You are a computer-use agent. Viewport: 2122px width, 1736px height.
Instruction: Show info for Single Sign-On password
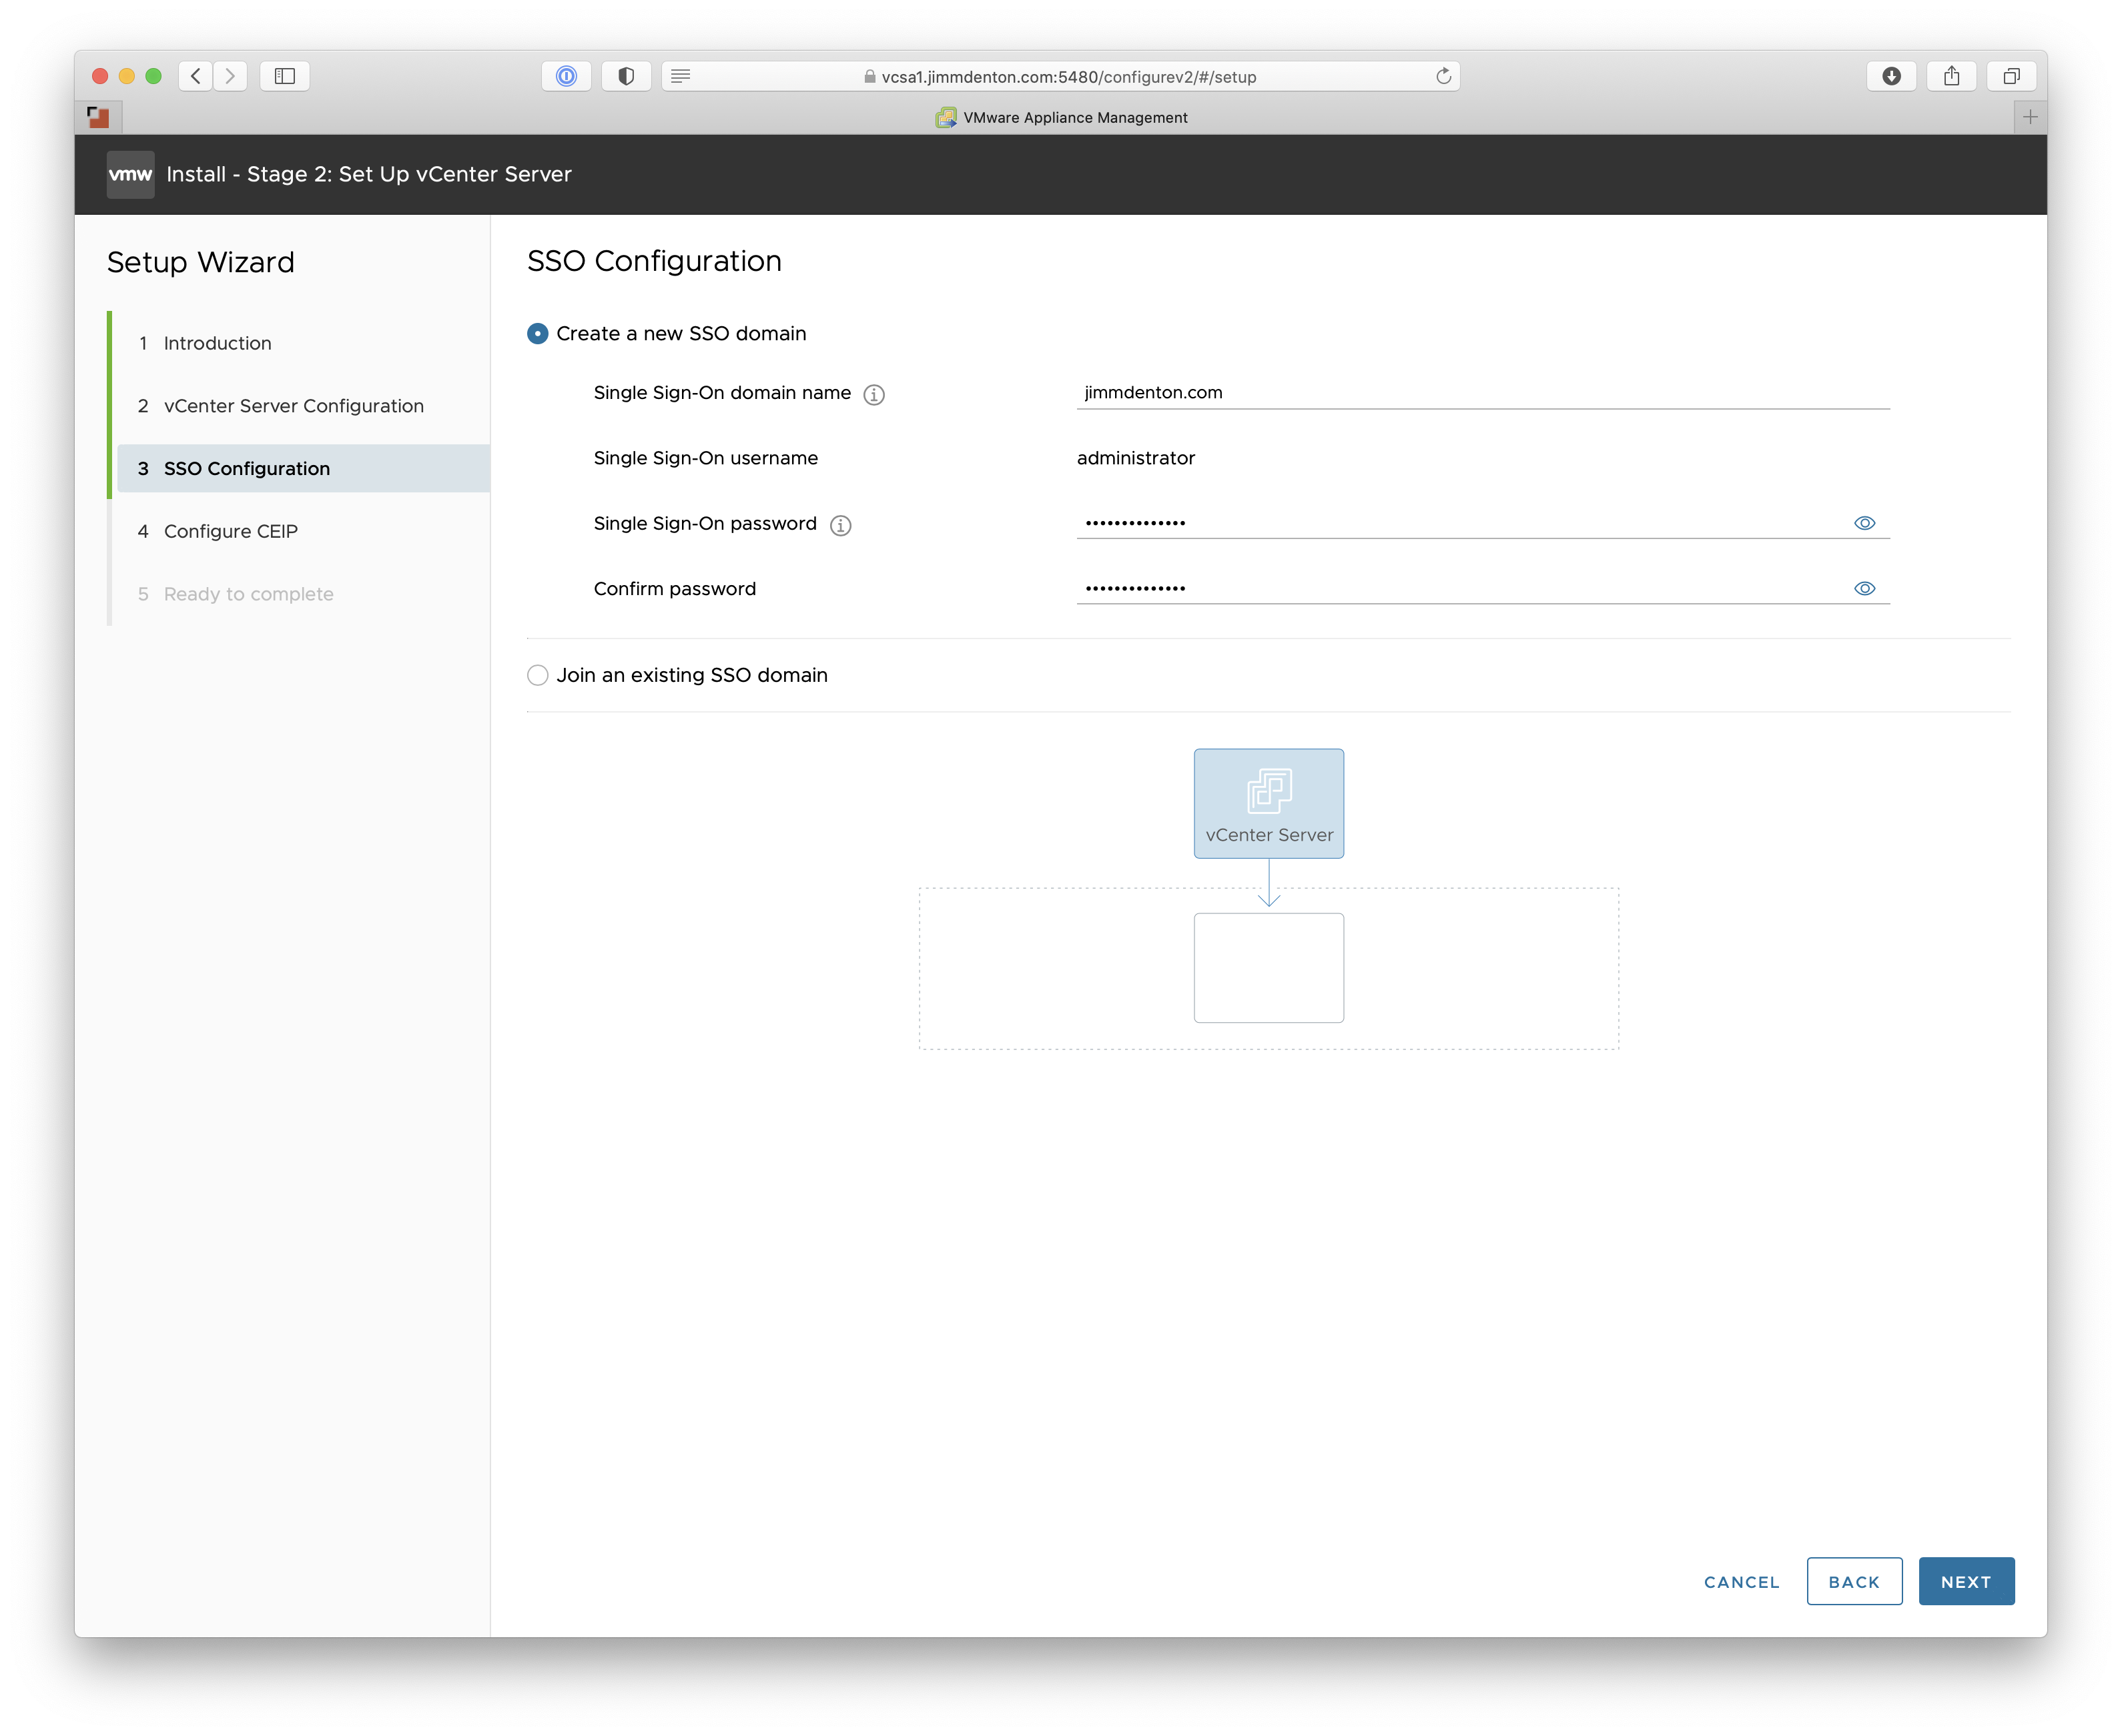point(840,525)
